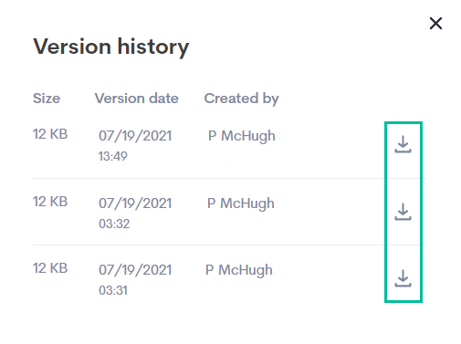Download the 03:31 version
Viewport: 461px width, 344px height.
(403, 278)
